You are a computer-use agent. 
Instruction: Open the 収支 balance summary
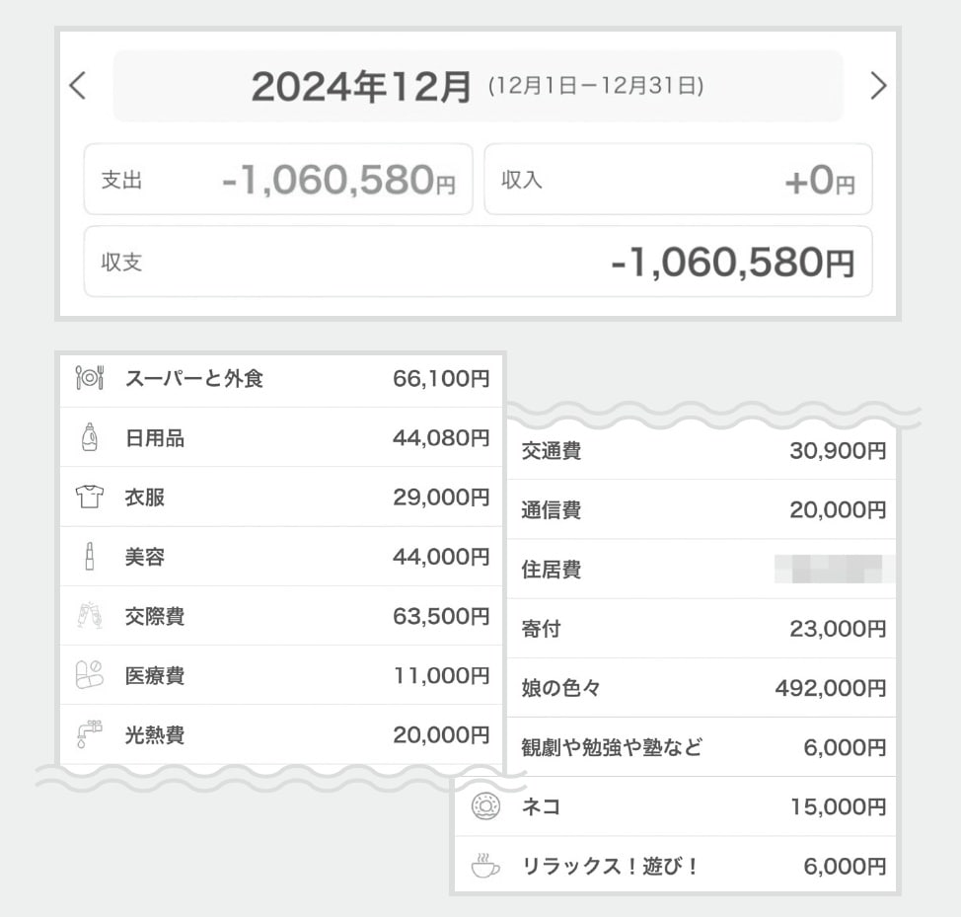point(478,262)
